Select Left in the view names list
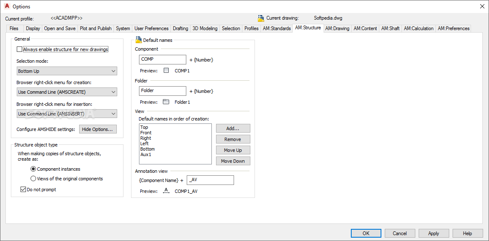The height and width of the screenshot is (241, 489). [144, 144]
